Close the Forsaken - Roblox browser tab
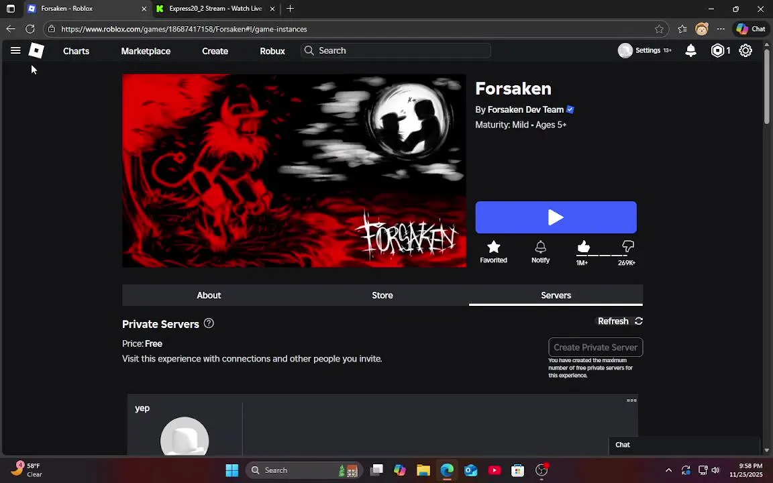The image size is (773, 483). [x=144, y=9]
